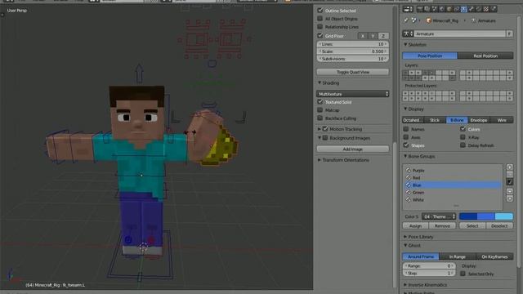Image resolution: width=523 pixels, height=294 pixels.
Task: Click the Minecraft_Rig object icon in breadcrumb
Action: (428, 20)
